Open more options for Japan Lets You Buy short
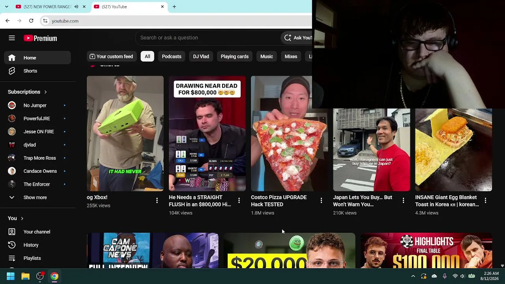This screenshot has width=505, height=284. coord(403,201)
